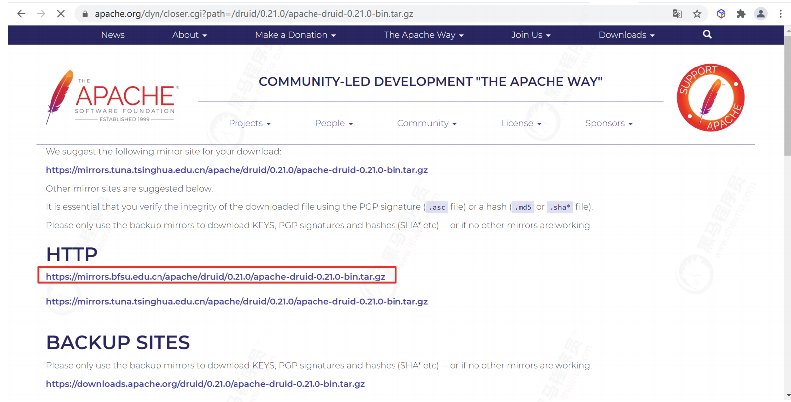
Task: Expand the Make a Donation menu
Action: [296, 35]
